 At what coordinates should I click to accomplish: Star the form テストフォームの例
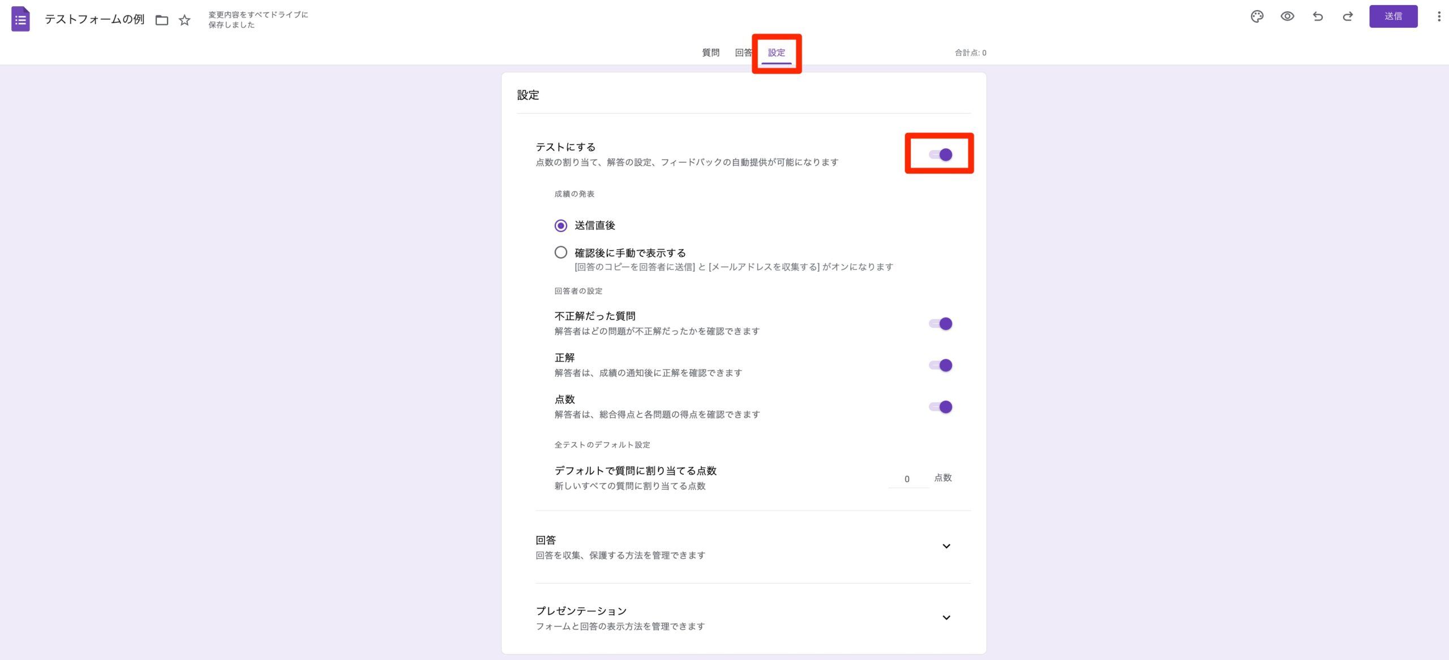185,19
